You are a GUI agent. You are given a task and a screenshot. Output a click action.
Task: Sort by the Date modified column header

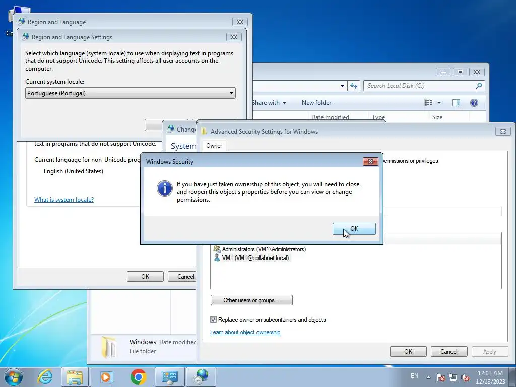pos(330,117)
